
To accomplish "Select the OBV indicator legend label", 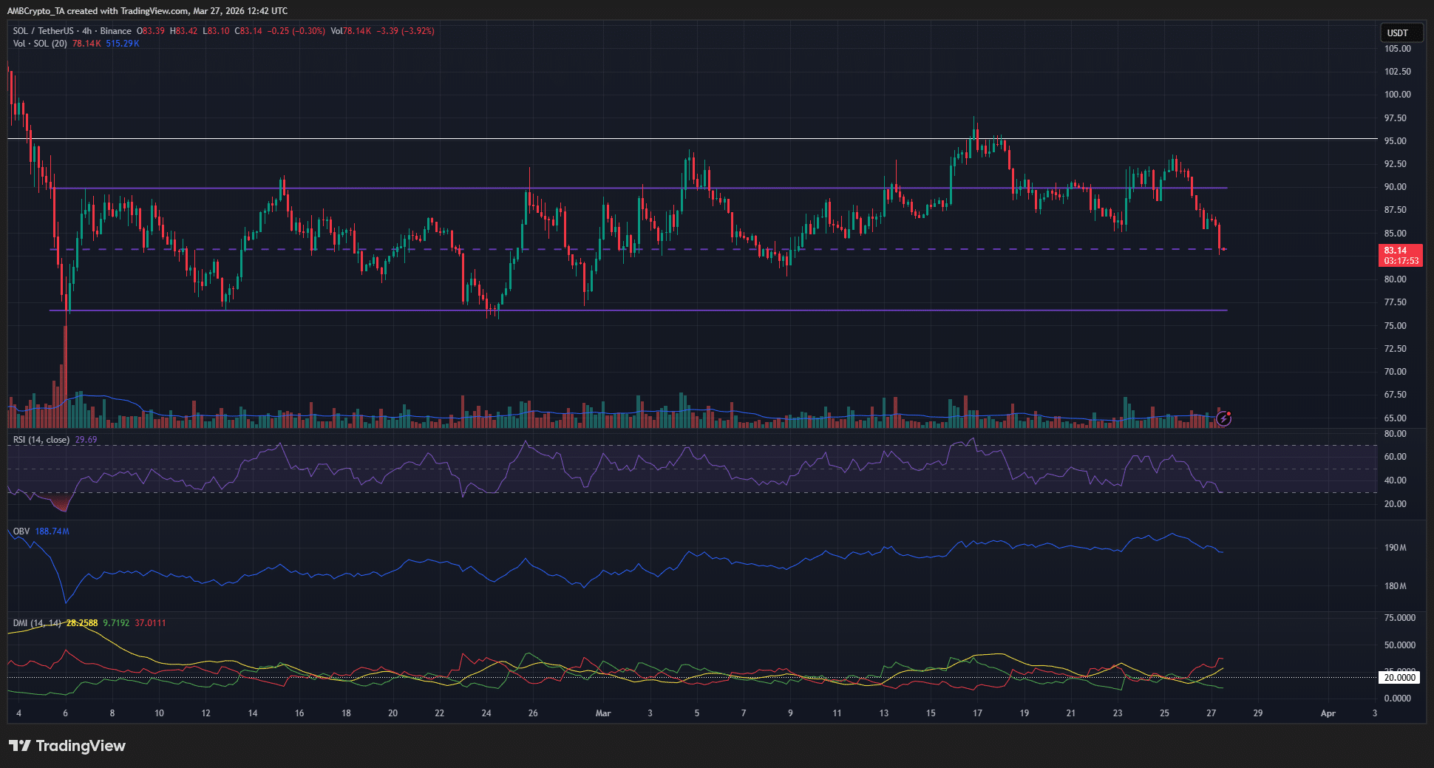I will (21, 531).
